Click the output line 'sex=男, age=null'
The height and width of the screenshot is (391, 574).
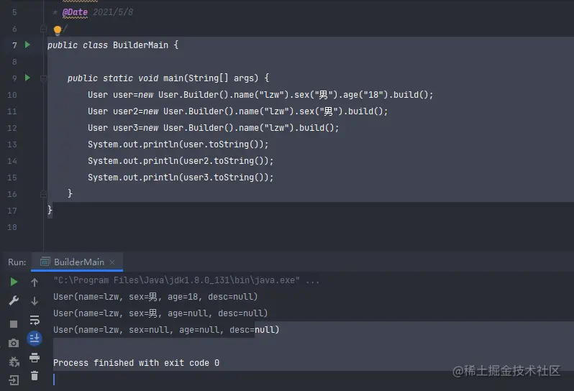(x=160, y=313)
